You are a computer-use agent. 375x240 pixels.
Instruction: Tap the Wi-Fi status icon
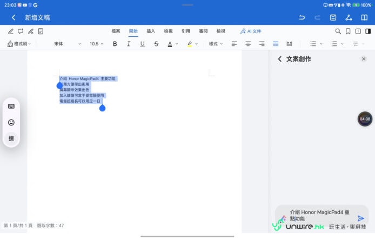click(348, 5)
